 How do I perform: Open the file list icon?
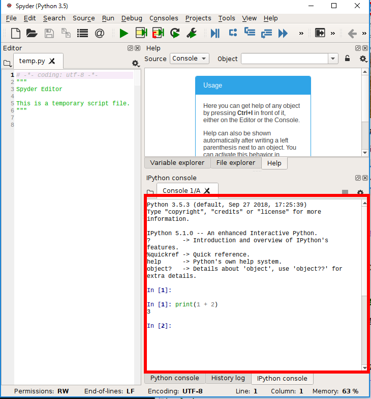click(x=82, y=34)
